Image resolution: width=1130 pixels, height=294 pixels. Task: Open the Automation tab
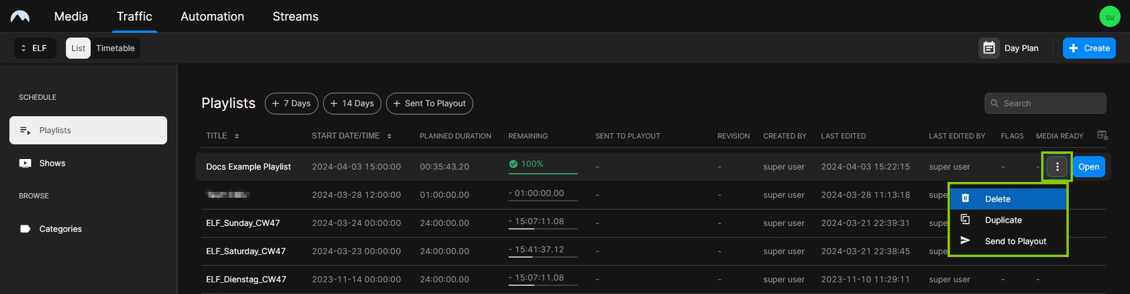(x=212, y=16)
